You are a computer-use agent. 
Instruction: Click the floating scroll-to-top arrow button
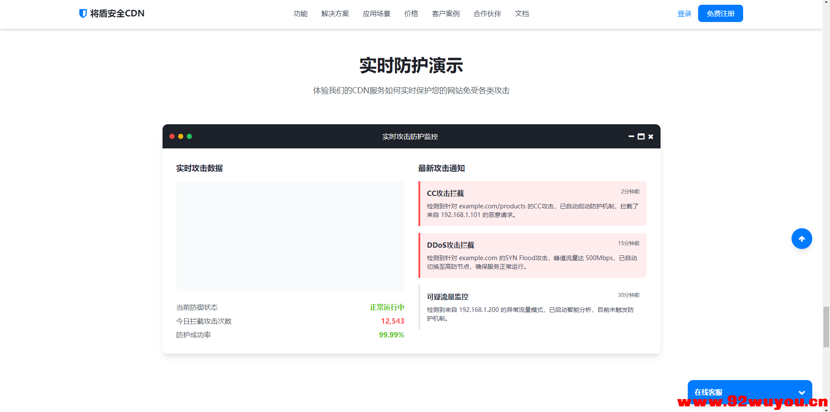click(x=802, y=239)
